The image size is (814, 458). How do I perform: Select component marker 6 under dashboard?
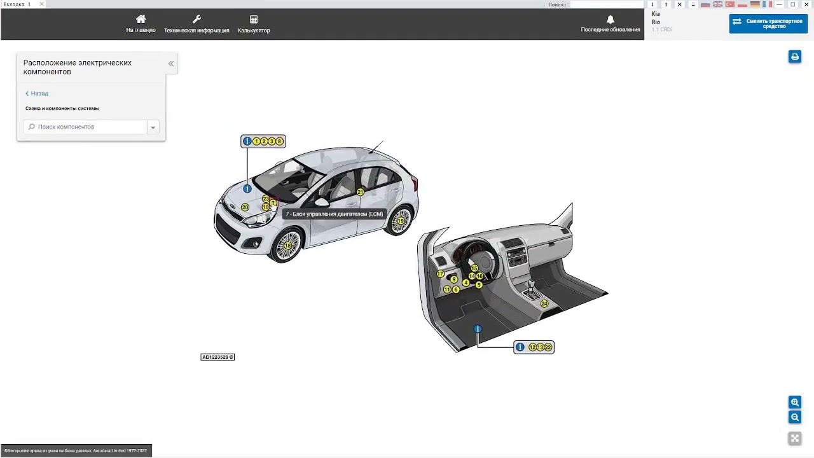[456, 290]
